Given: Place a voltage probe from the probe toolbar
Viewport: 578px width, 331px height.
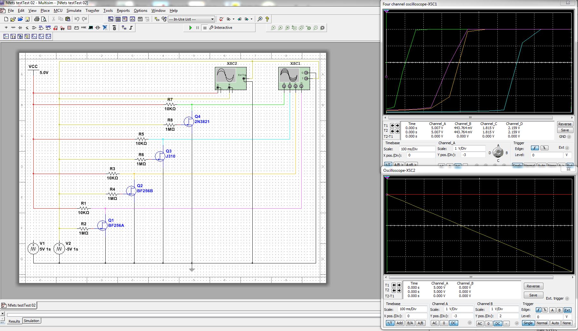Looking at the screenshot, I should pos(273,28).
